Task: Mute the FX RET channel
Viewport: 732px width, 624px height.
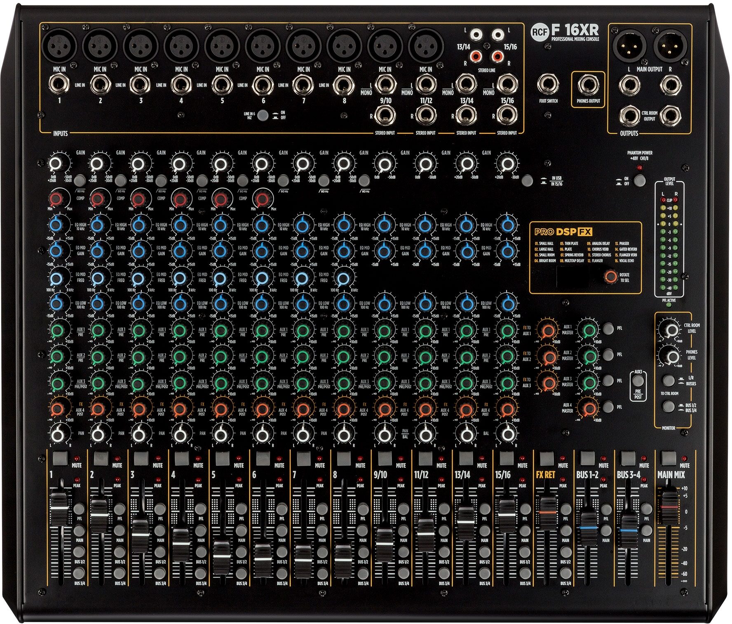Action: coord(547,459)
